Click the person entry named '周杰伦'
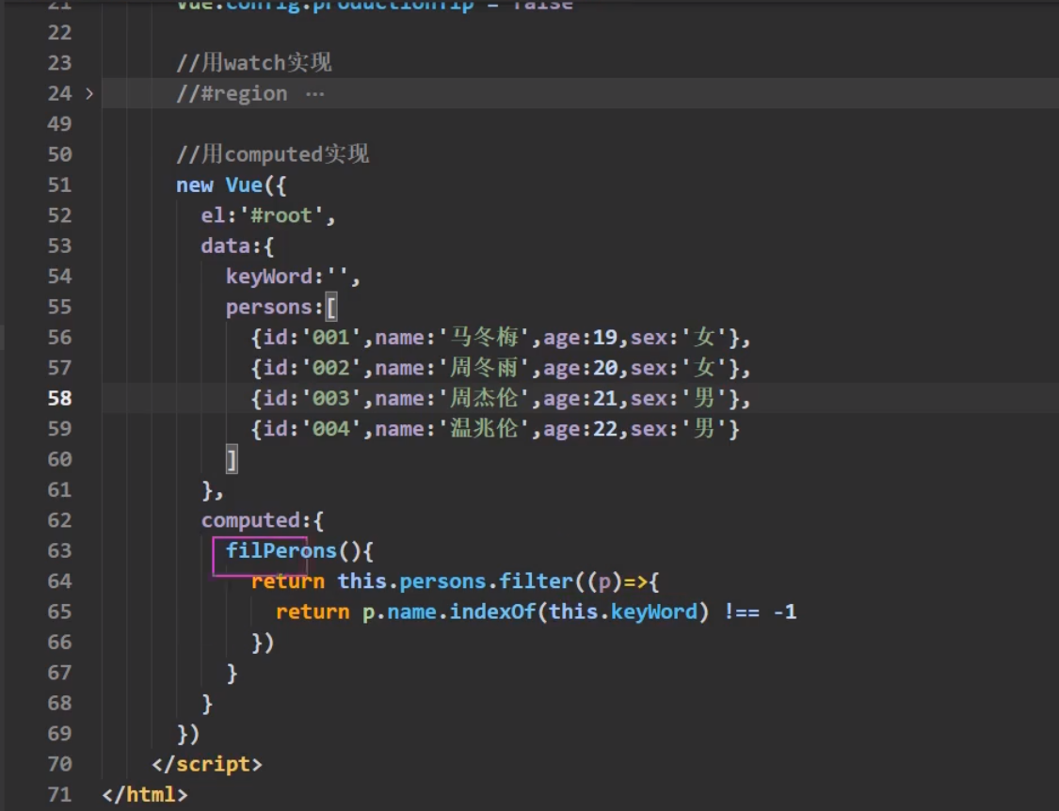The height and width of the screenshot is (811, 1059). pyautogui.click(x=501, y=398)
